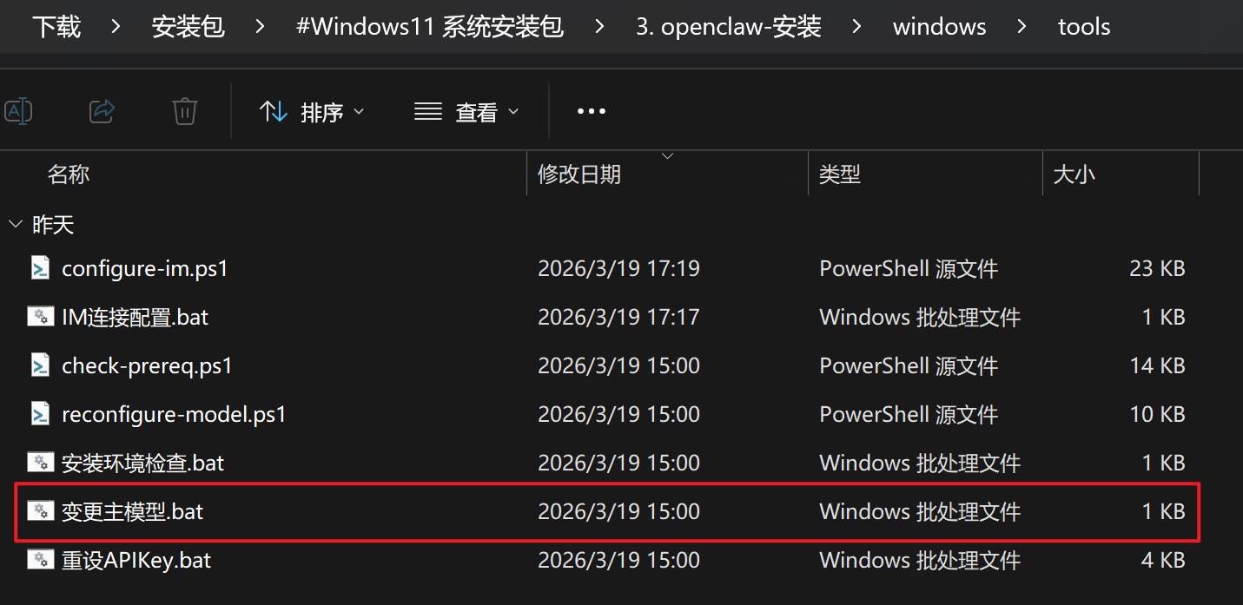Click the Share toolbar icon
Screen dimensions: 1243x605
point(102,111)
